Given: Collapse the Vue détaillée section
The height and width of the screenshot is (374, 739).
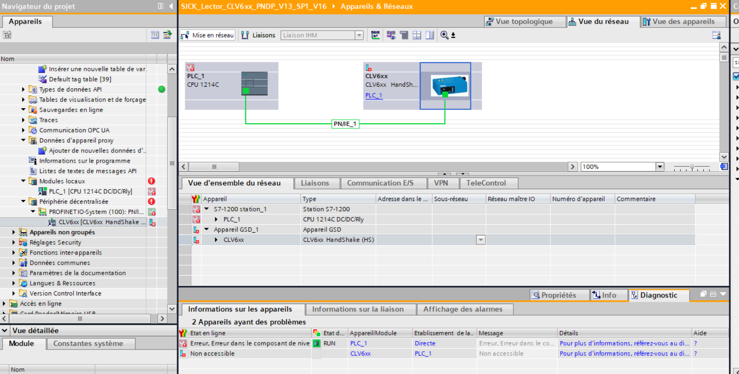Looking at the screenshot, I should point(5,331).
